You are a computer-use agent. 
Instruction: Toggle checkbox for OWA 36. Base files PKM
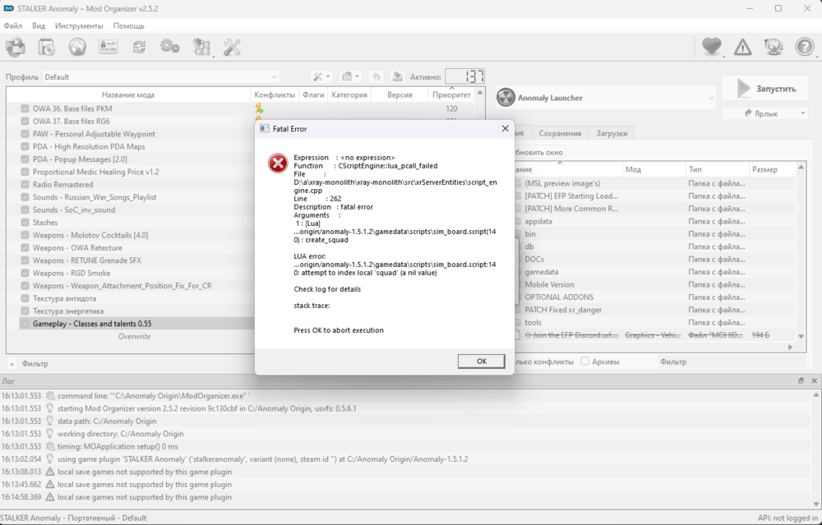coord(25,108)
